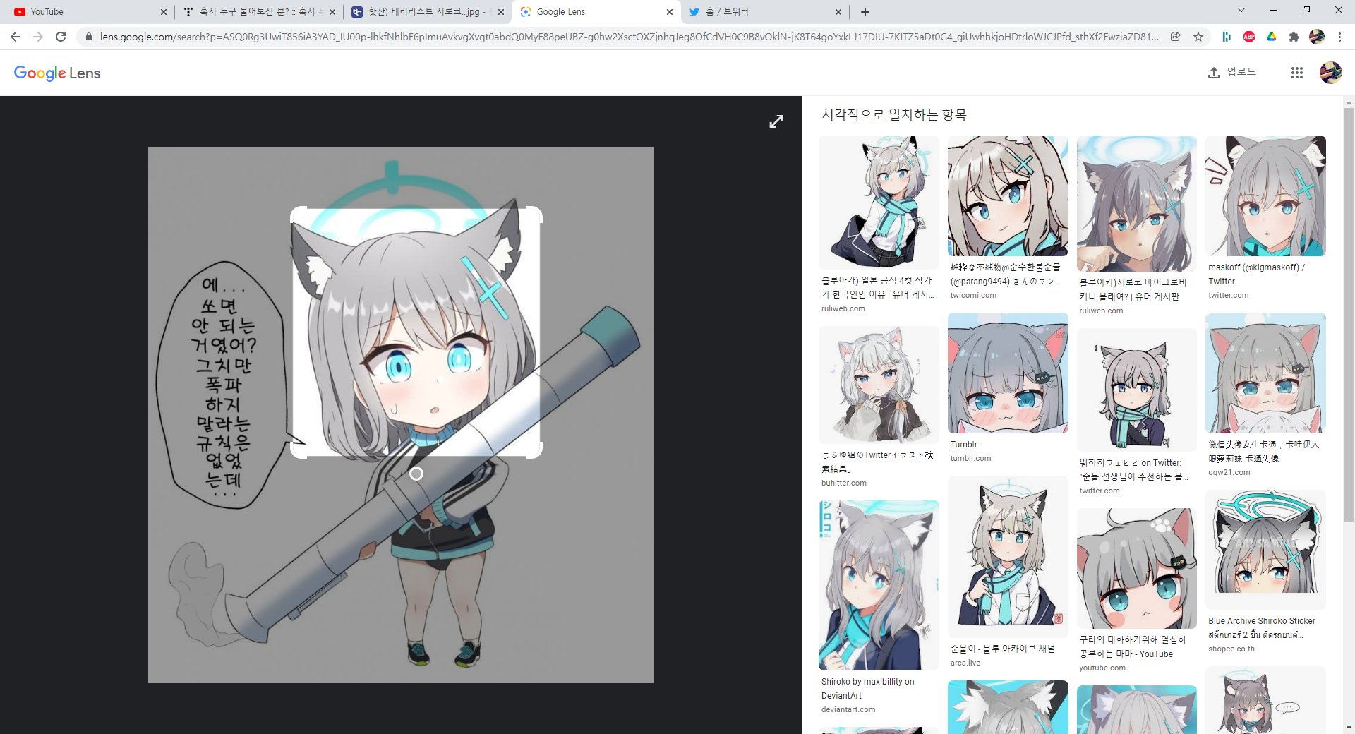Image resolution: width=1355 pixels, height=734 pixels.
Task: Click the ruliweb.com 4컷 작가 thumbnail
Action: (879, 203)
